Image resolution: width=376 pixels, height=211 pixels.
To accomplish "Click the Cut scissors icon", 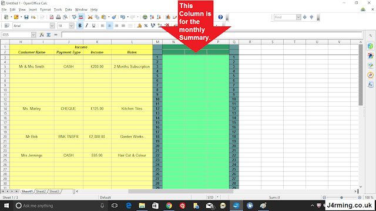I will tap(90, 17).
